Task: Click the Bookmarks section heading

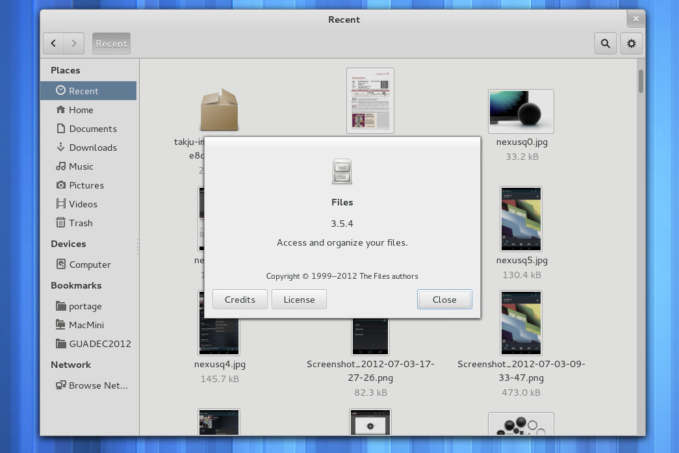Action: click(x=76, y=285)
